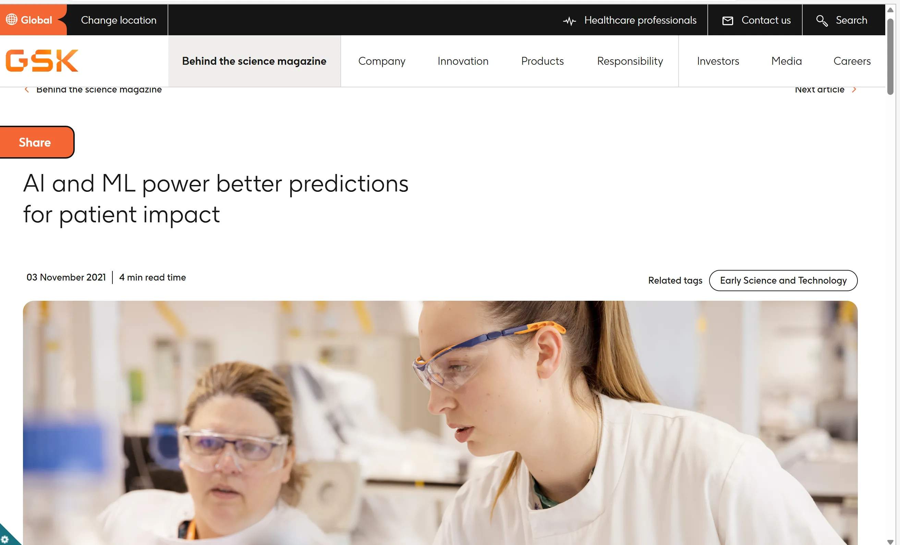Click the previous article arrow icon
This screenshot has height=545, width=900.
point(27,89)
